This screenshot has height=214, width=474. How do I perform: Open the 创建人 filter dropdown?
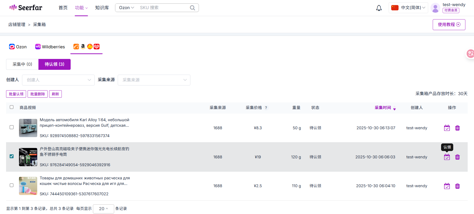58,80
